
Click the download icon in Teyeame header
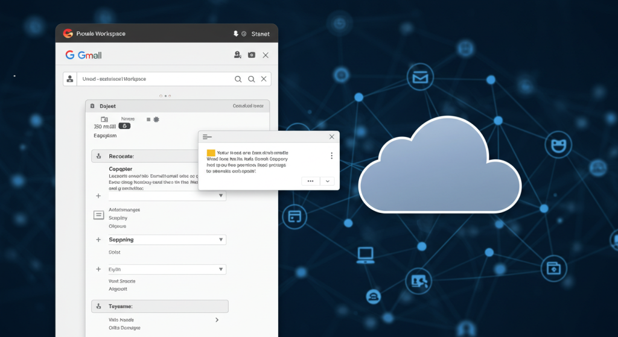[98, 306]
